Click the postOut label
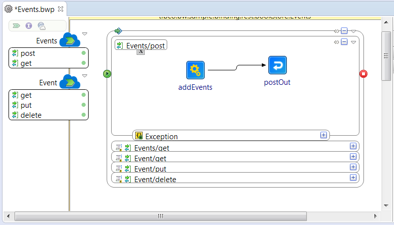Viewport: 394px width, 225px height. [277, 82]
